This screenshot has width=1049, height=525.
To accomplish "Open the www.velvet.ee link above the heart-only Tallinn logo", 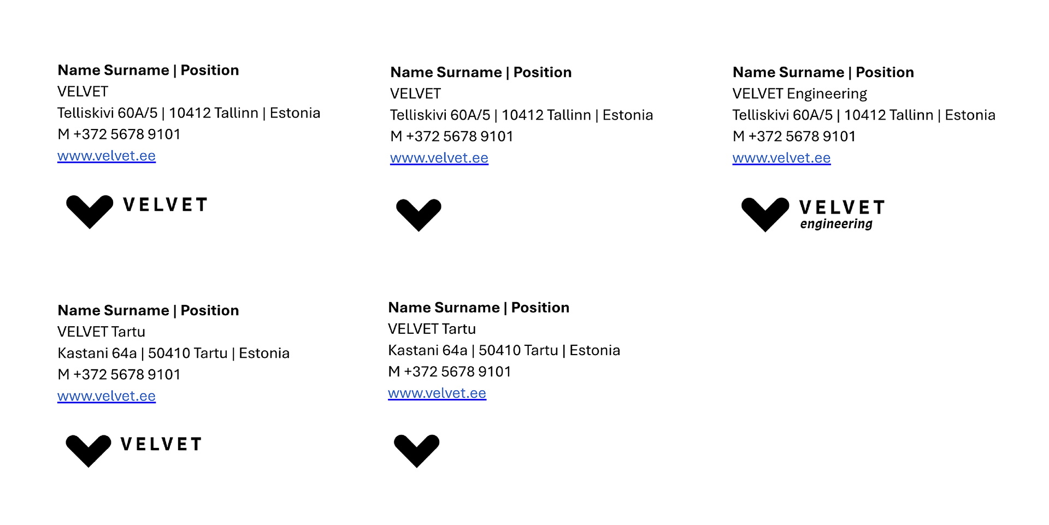I will point(439,158).
